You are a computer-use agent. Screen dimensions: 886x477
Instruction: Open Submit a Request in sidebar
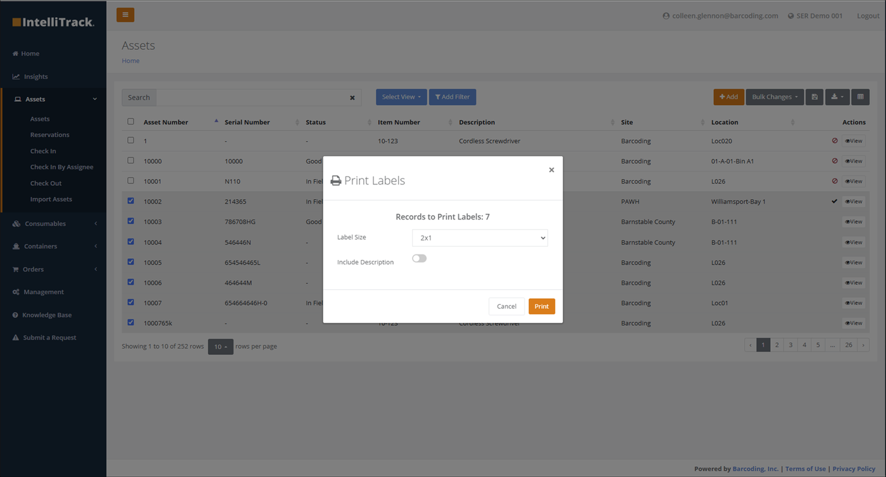click(44, 338)
